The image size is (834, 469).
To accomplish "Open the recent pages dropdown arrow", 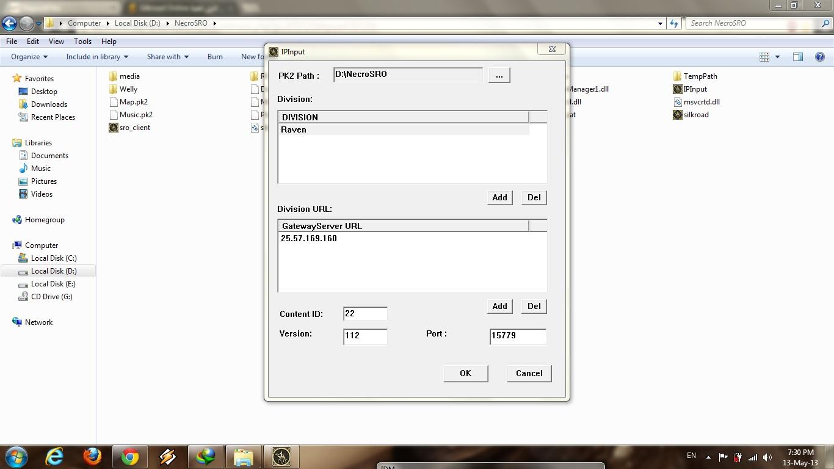I will (x=38, y=23).
